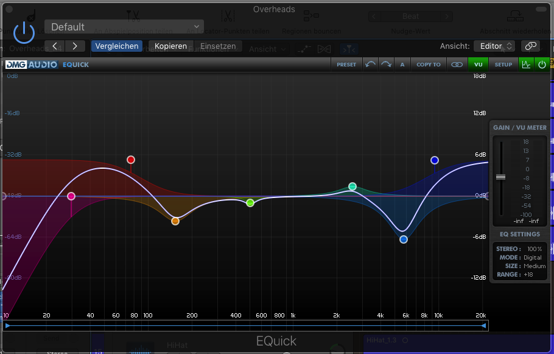Open the MODE Digital setting
The width and height of the screenshot is (554, 354).
(x=533, y=258)
